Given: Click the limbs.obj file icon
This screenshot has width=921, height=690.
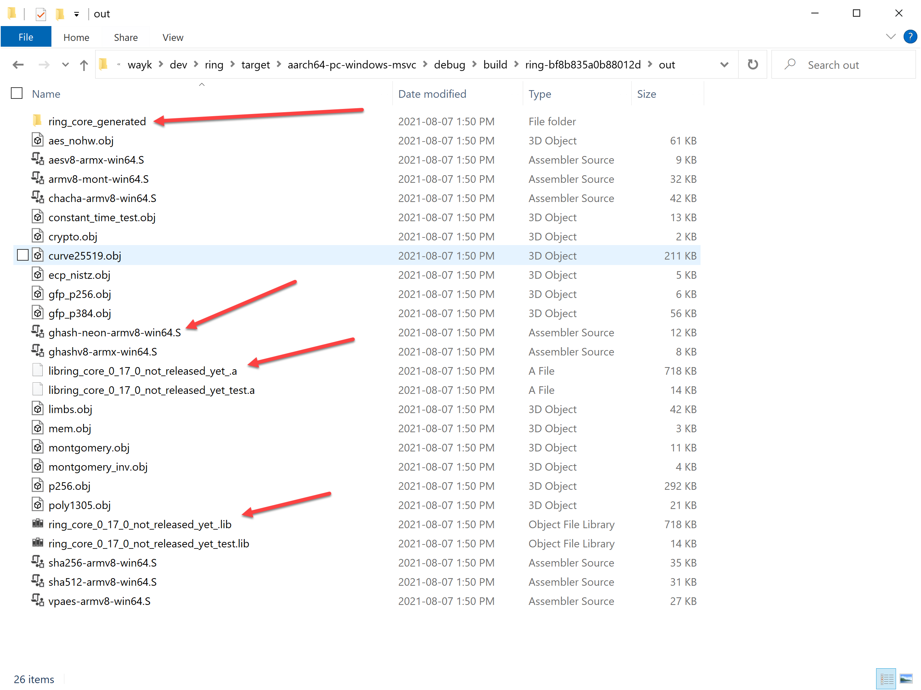Looking at the screenshot, I should point(38,408).
